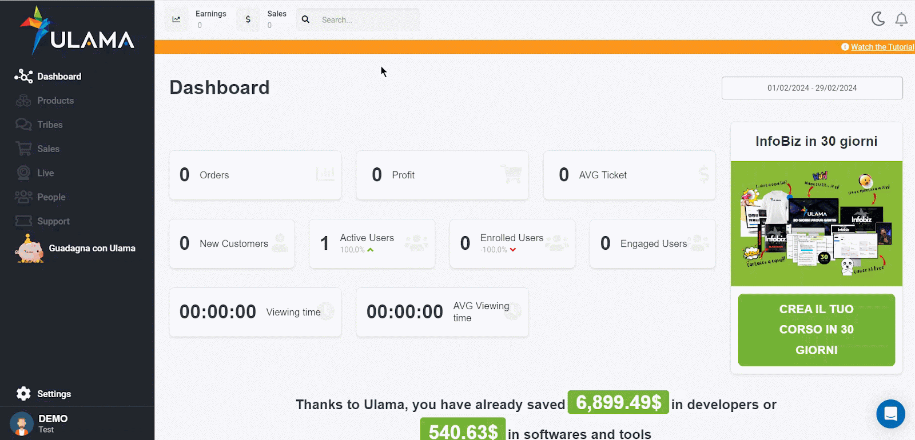Click the Active Users 100,0% indicator
Viewport: 915px width, 440px height.
pos(357,250)
